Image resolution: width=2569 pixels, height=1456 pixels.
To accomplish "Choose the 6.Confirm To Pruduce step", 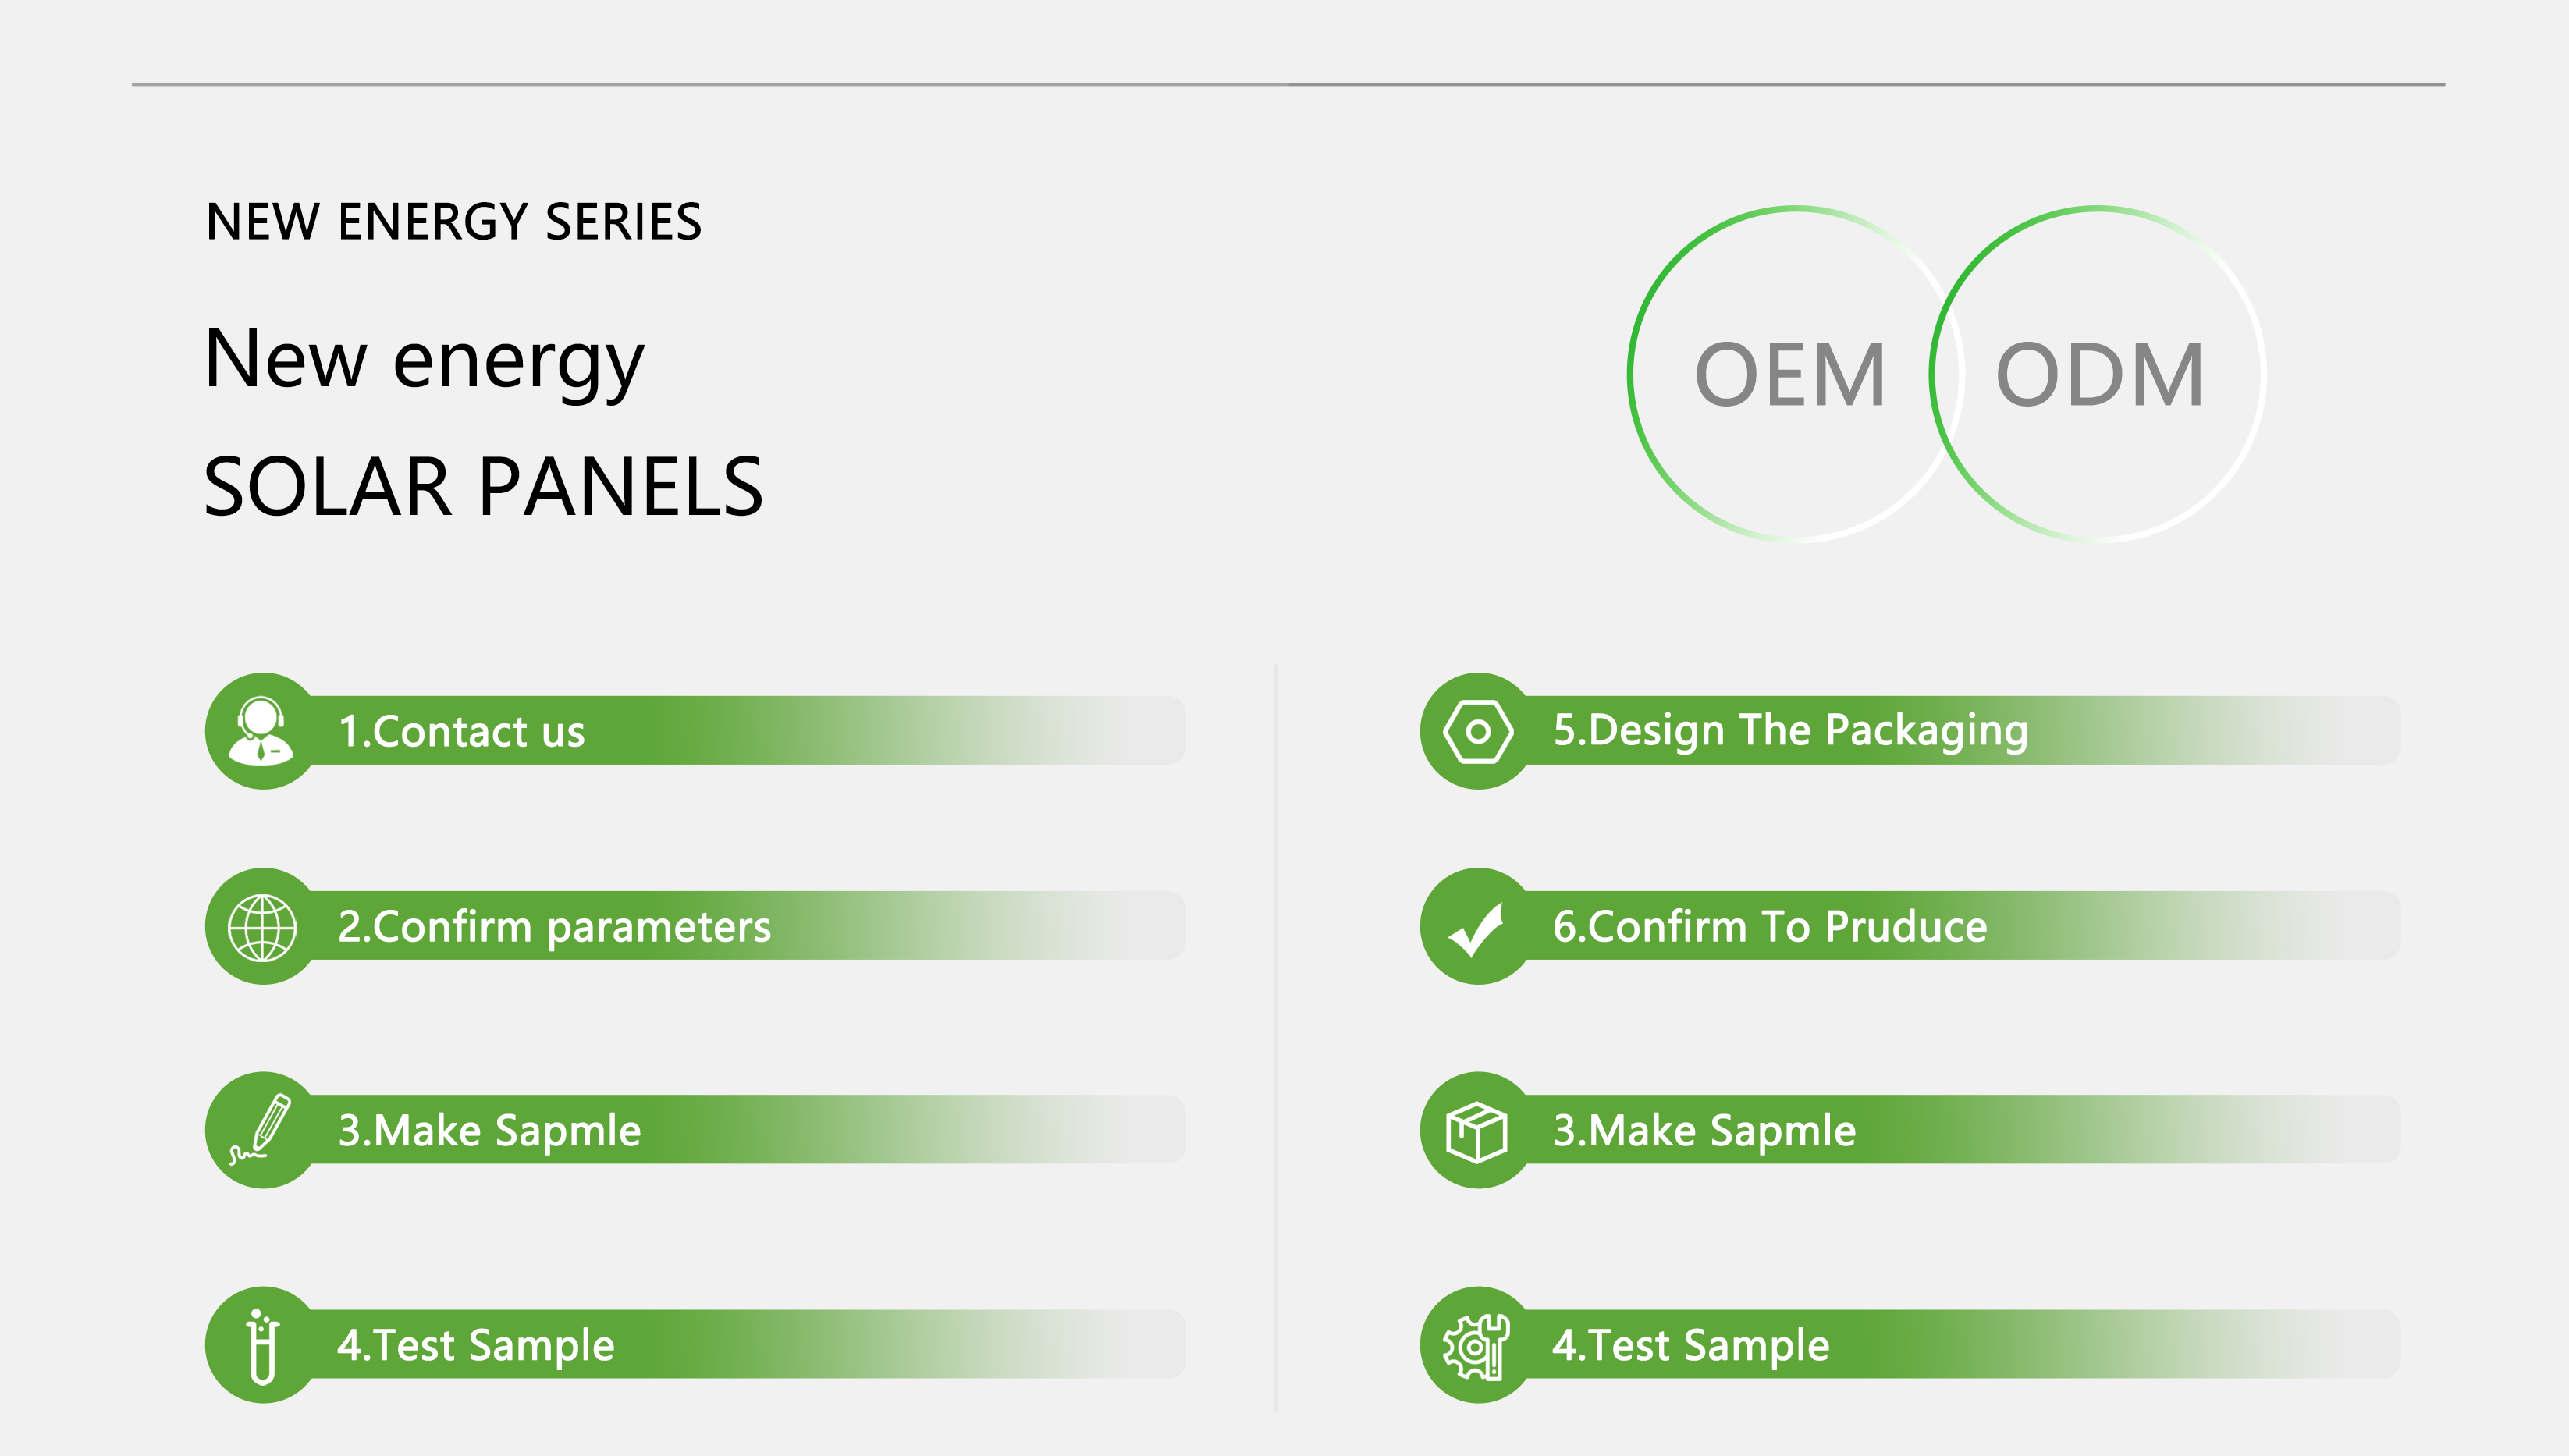I will [1770, 927].
